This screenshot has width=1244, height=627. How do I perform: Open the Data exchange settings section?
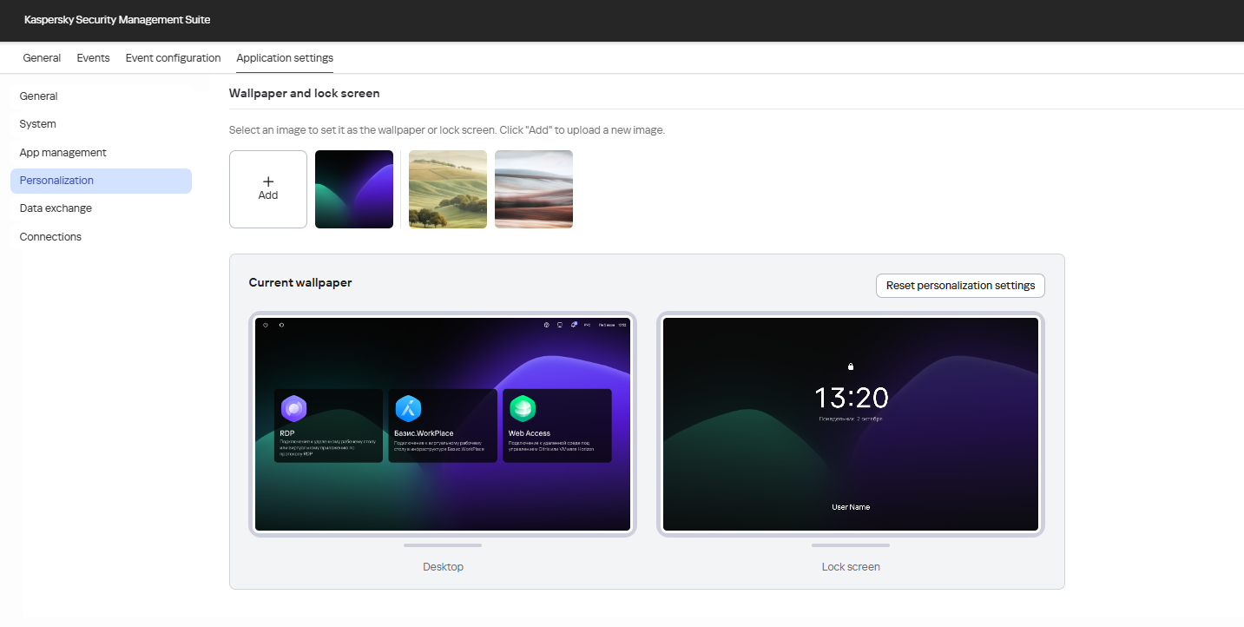click(56, 208)
